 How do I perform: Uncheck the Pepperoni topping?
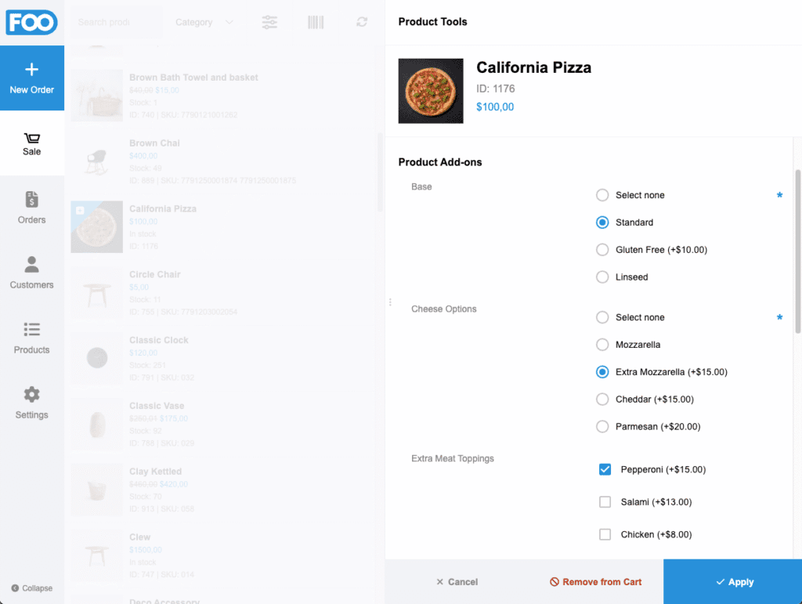(605, 469)
